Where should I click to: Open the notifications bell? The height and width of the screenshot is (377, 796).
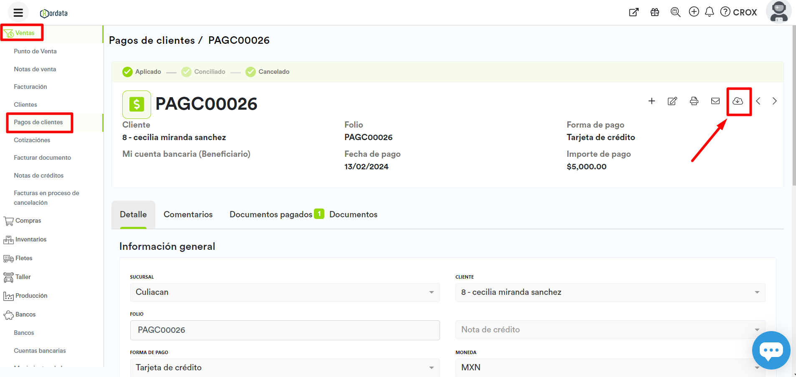[709, 12]
